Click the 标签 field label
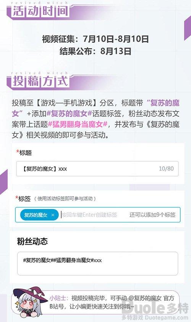 (x=23, y=199)
